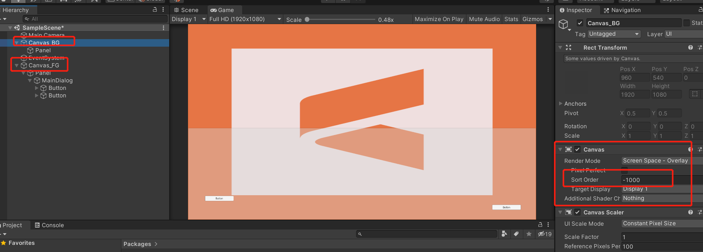
Task: Click the Unity scene icon beside SampleScene
Action: 17,28
